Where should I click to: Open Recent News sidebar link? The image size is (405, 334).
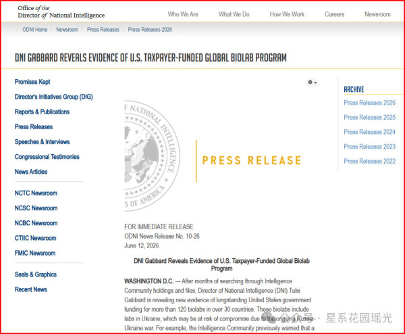coord(31,289)
